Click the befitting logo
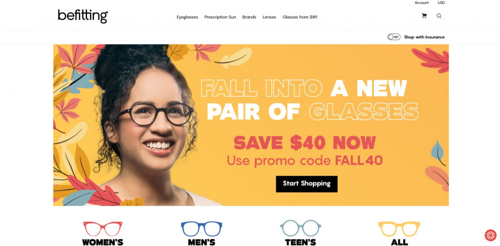500x246 pixels. pos(82,16)
